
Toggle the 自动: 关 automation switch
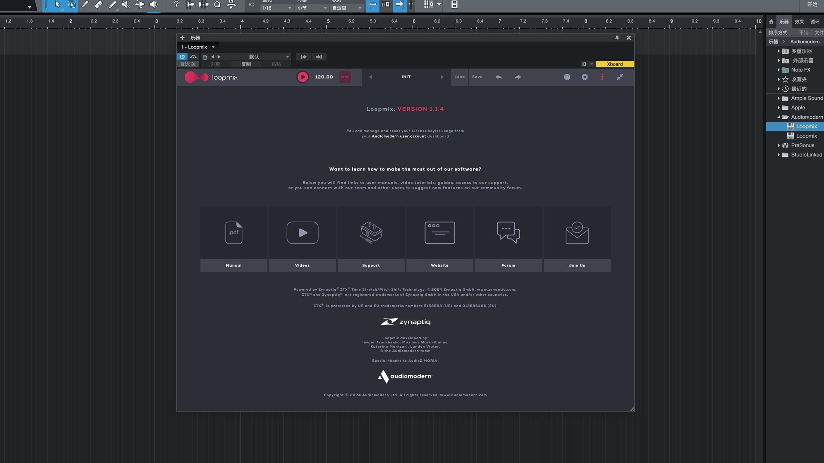tap(188, 64)
